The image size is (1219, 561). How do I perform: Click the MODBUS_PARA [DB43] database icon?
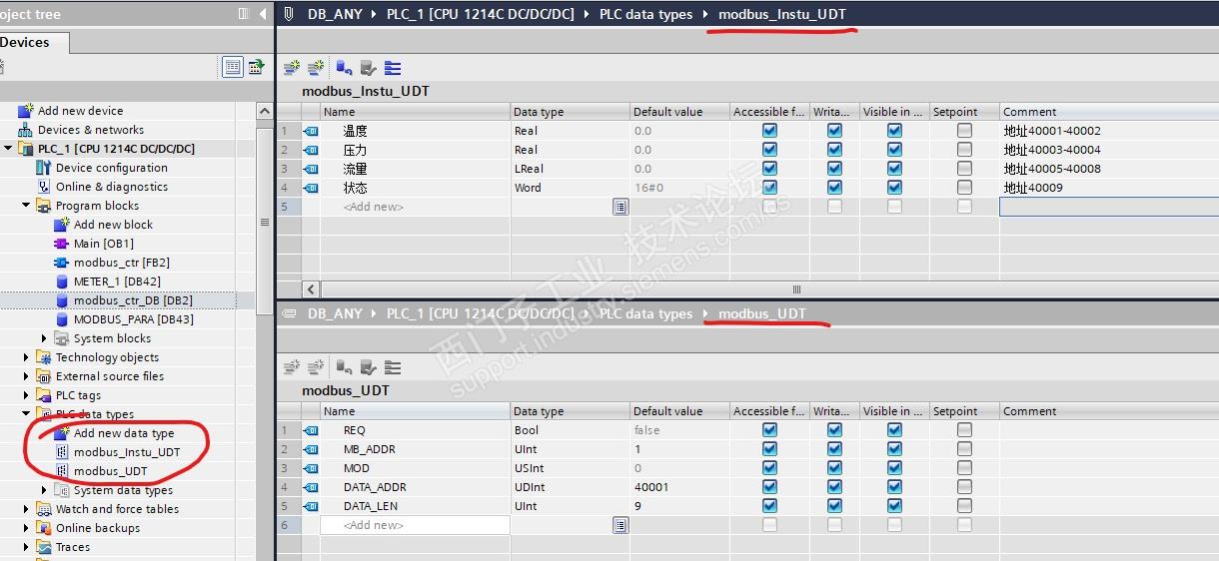point(62,319)
